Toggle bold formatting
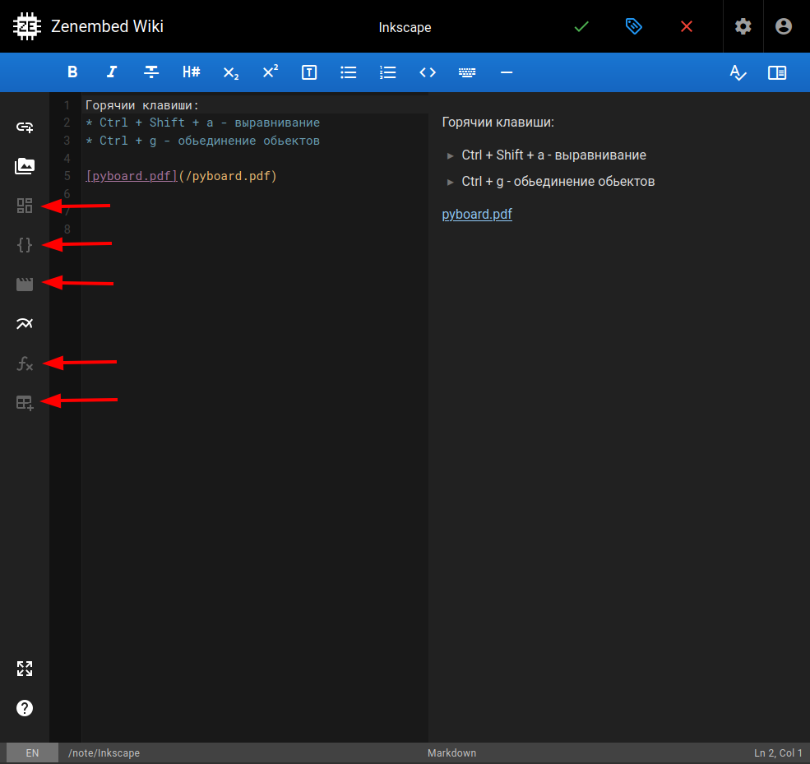The image size is (810, 764). tap(72, 72)
